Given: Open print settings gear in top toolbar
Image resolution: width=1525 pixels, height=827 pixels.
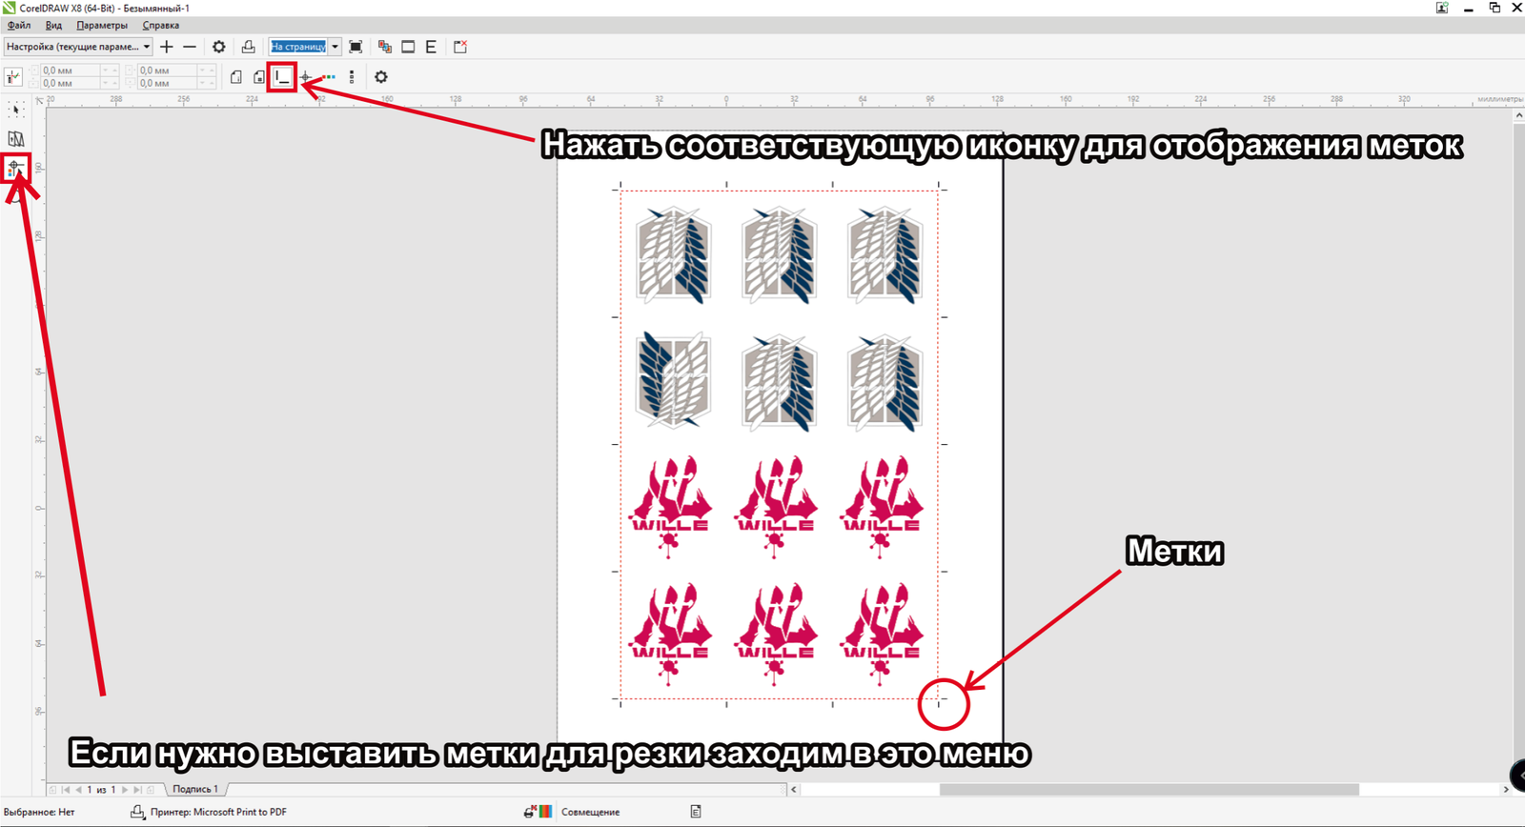Looking at the screenshot, I should coord(219,47).
